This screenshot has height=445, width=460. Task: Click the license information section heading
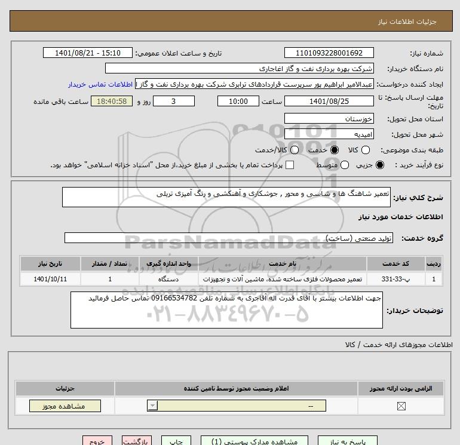[398, 345]
